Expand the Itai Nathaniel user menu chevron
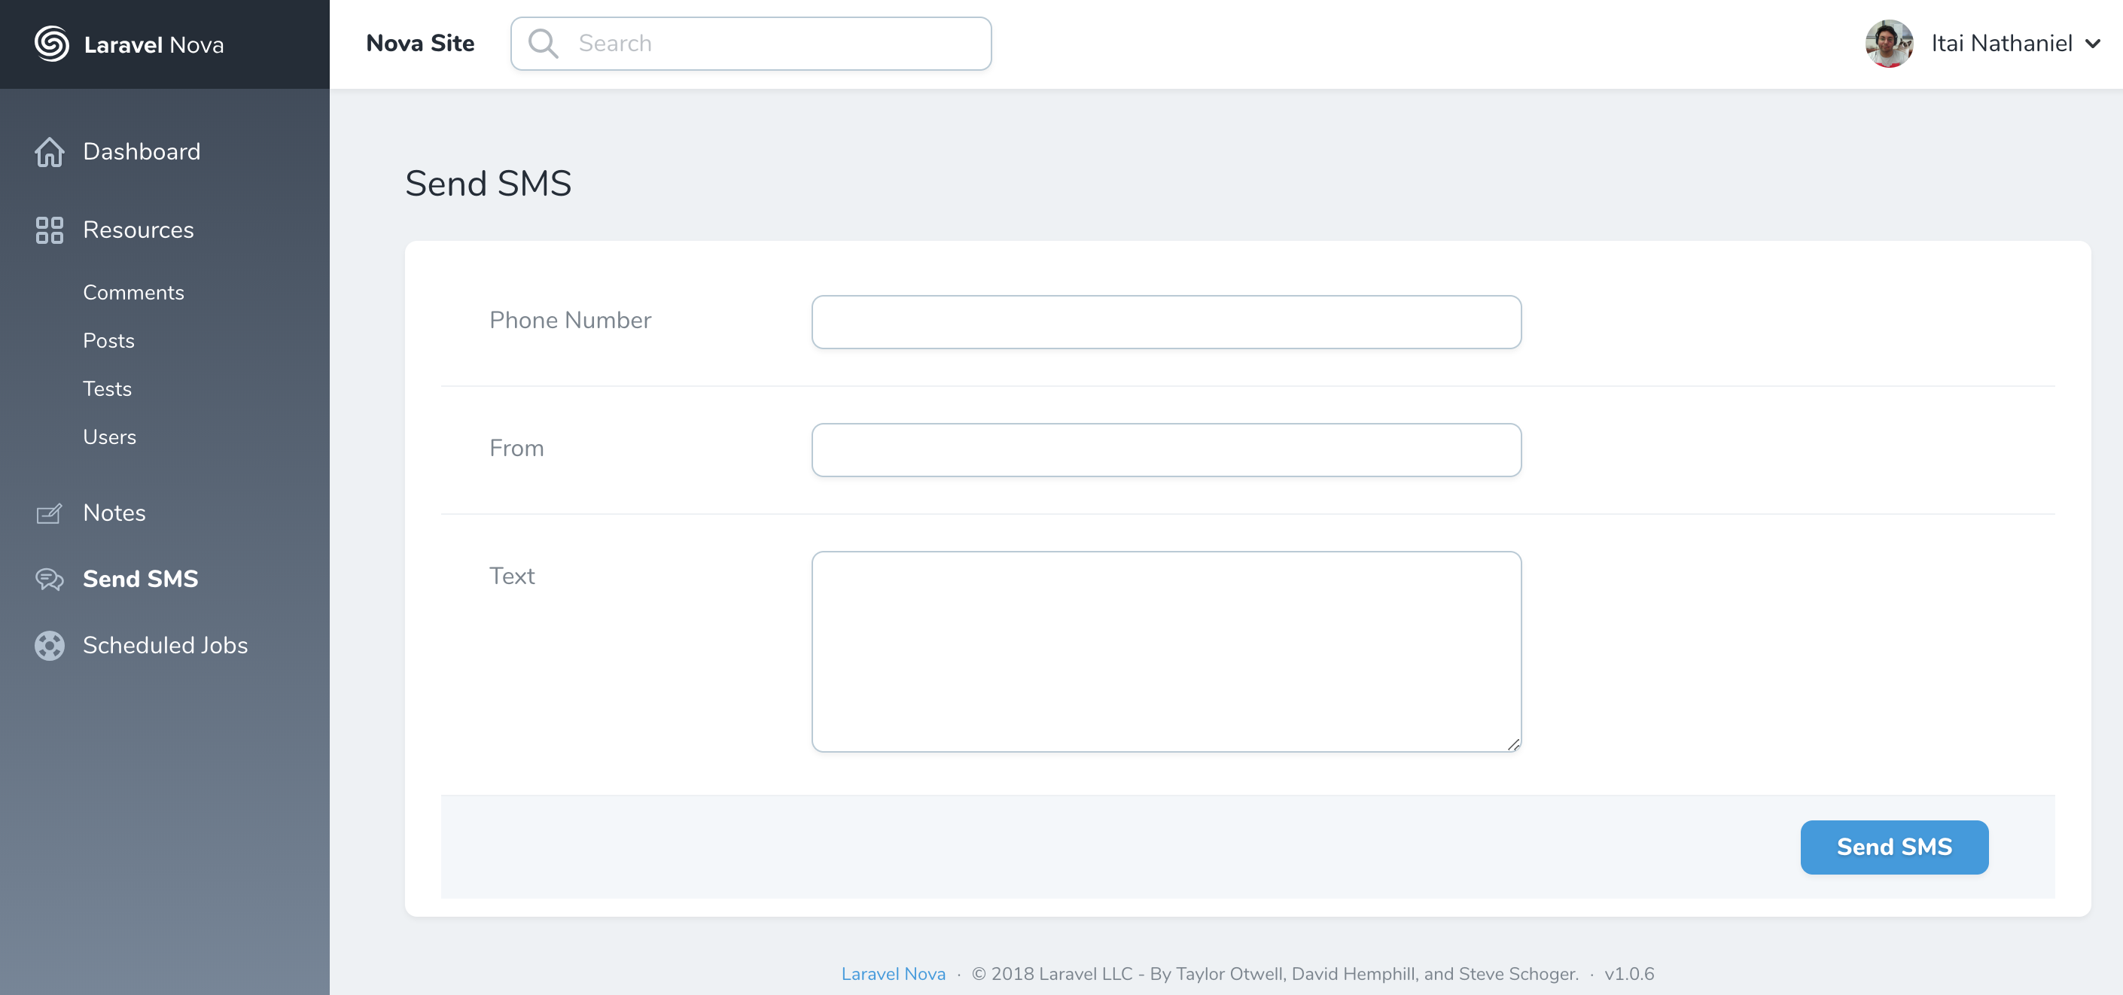The image size is (2123, 995). [x=2092, y=44]
